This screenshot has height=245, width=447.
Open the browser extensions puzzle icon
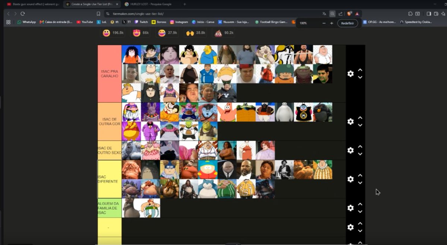click(410, 13)
